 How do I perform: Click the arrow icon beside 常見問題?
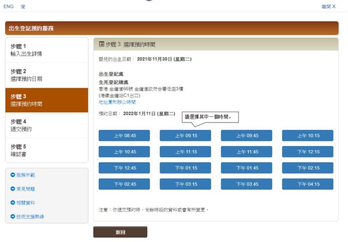(x=13, y=189)
